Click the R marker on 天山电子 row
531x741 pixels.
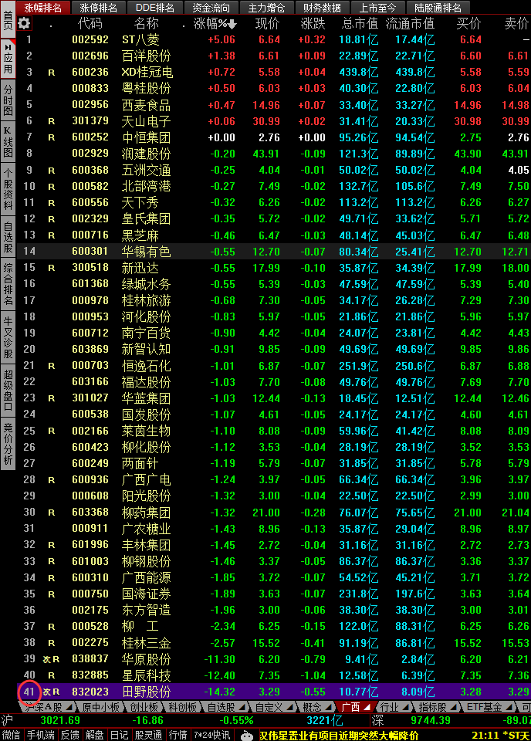52,121
